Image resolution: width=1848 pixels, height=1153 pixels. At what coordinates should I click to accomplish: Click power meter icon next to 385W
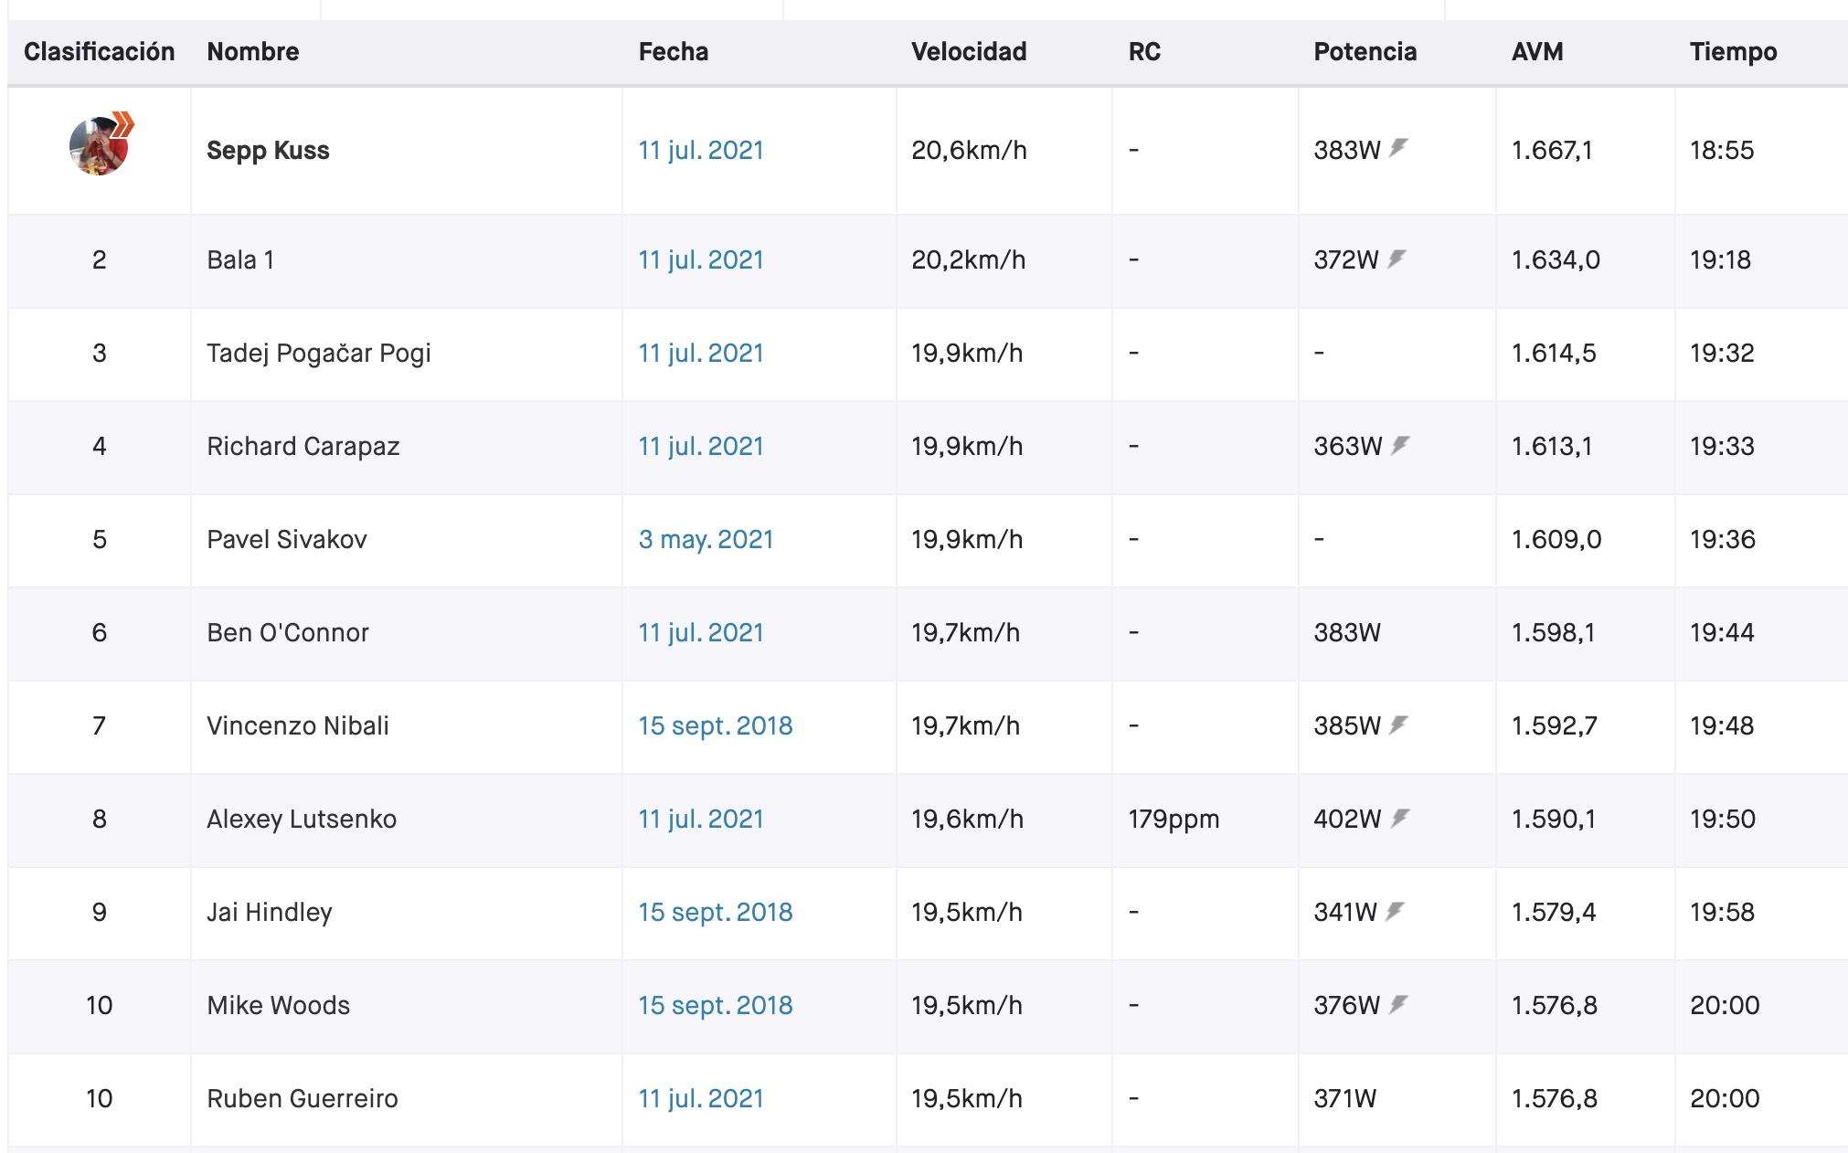1398,725
